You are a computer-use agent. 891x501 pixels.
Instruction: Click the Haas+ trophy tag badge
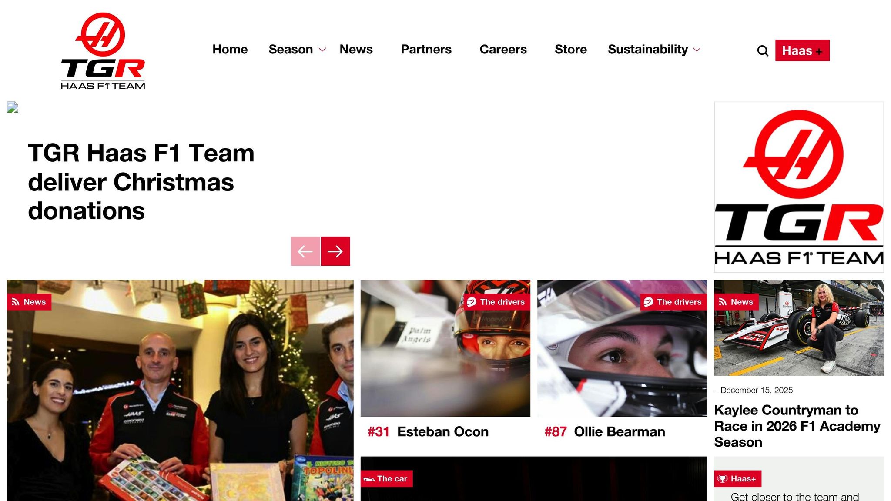click(737, 478)
